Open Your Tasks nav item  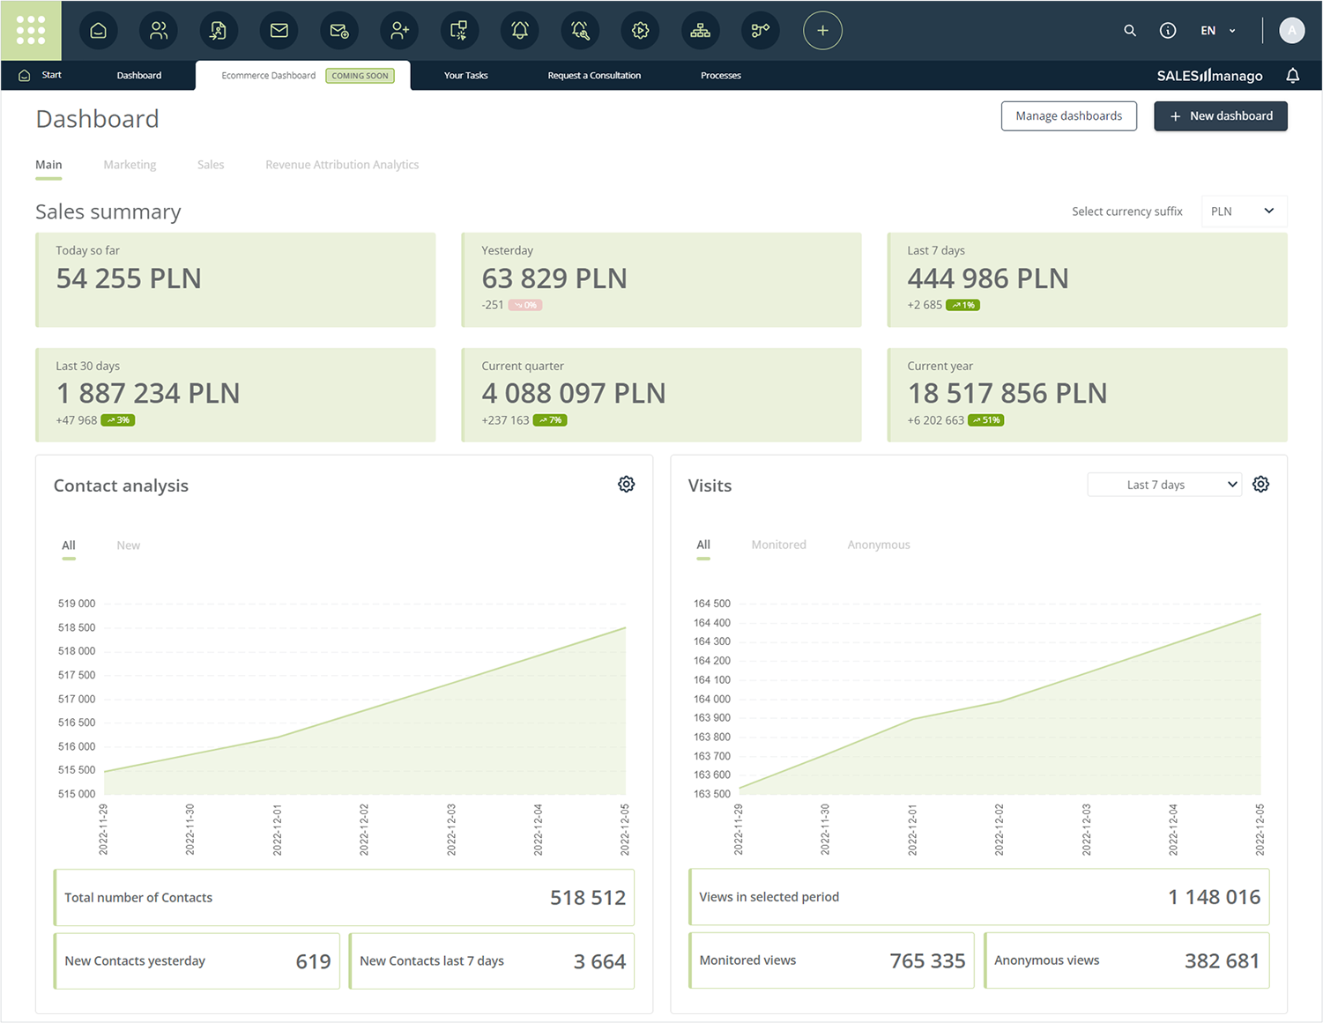click(x=465, y=76)
